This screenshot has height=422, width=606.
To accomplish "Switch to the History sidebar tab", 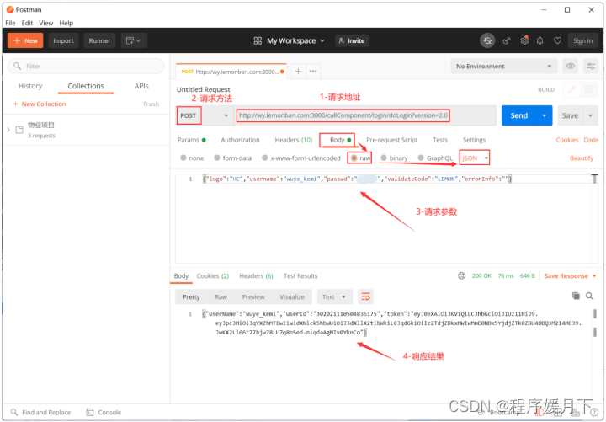I will point(30,86).
